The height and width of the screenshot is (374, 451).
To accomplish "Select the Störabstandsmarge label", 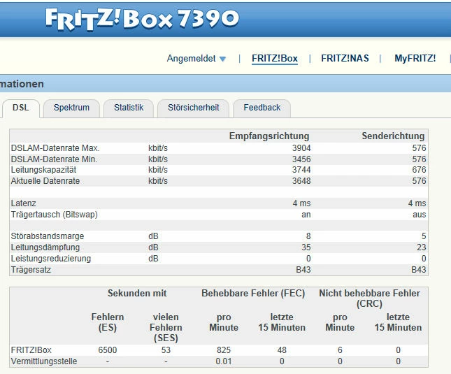I will (48, 236).
